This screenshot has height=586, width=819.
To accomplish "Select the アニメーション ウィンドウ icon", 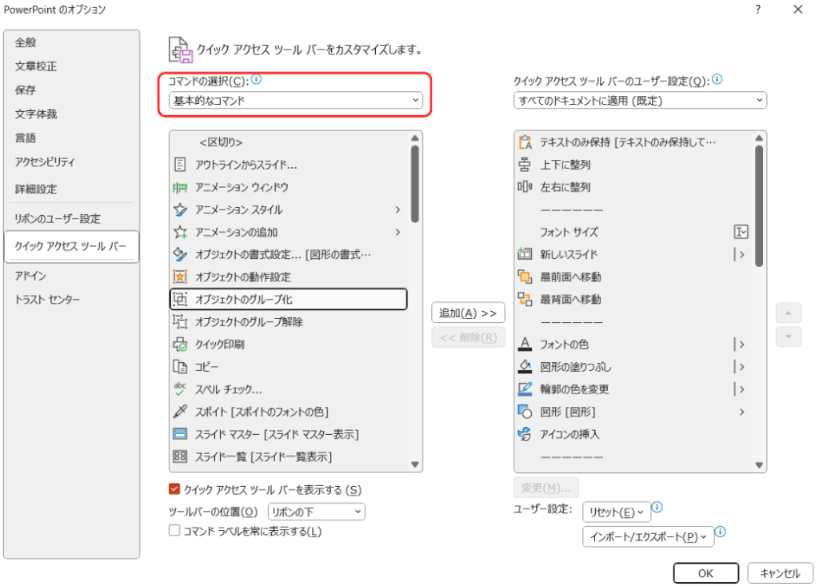I will tap(180, 187).
